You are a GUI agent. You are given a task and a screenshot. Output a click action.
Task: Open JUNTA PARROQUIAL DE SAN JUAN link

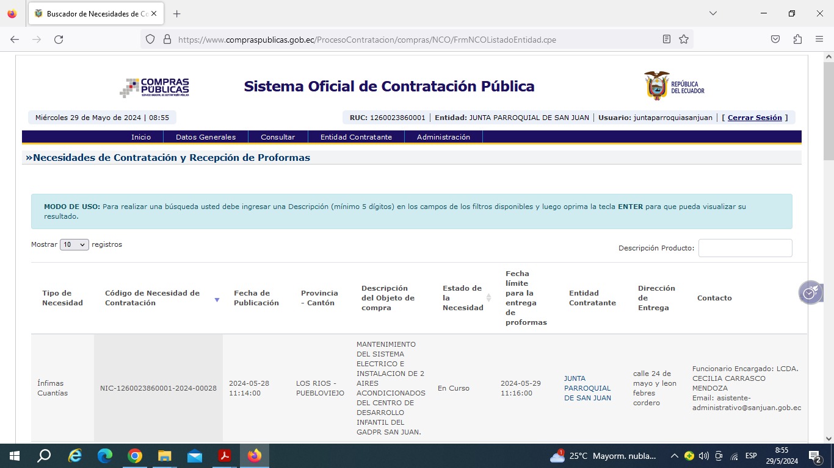pos(587,388)
